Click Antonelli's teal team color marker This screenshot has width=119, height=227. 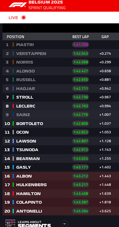click(x=13, y=211)
